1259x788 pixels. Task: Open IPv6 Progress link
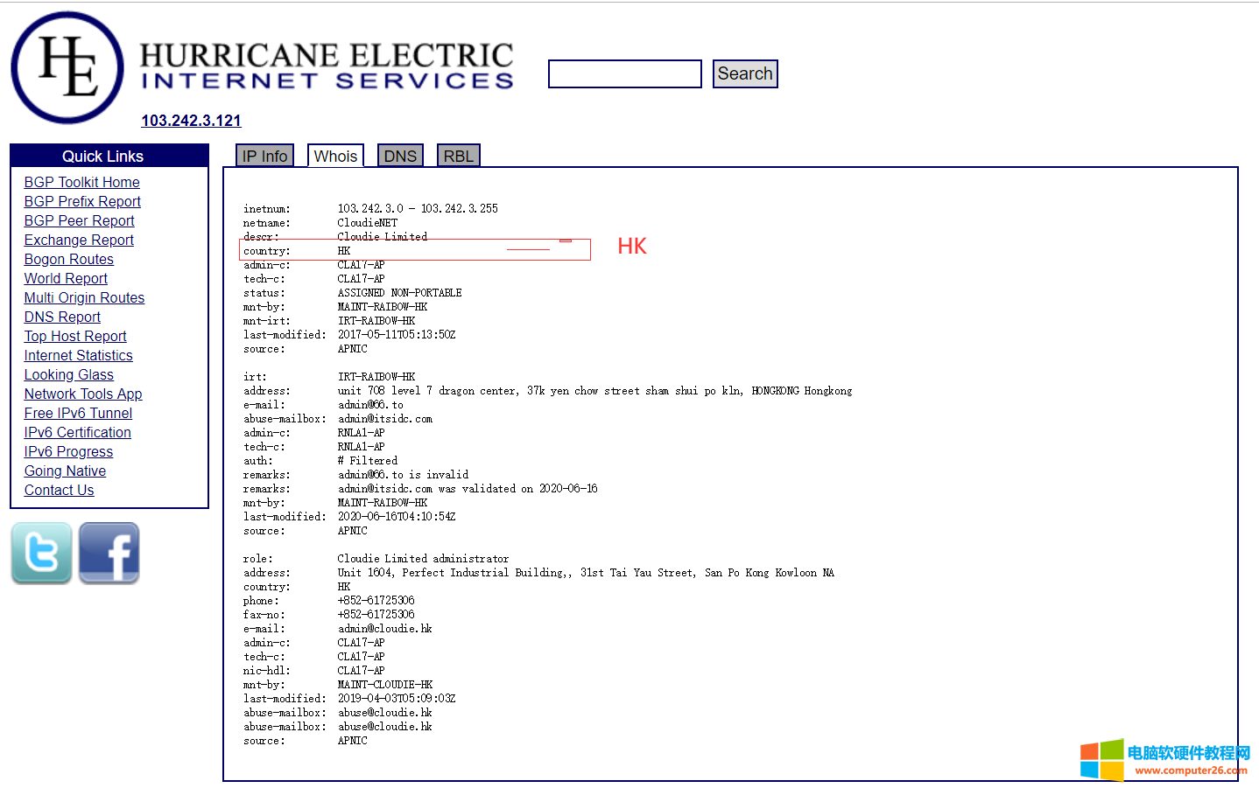[x=68, y=451]
